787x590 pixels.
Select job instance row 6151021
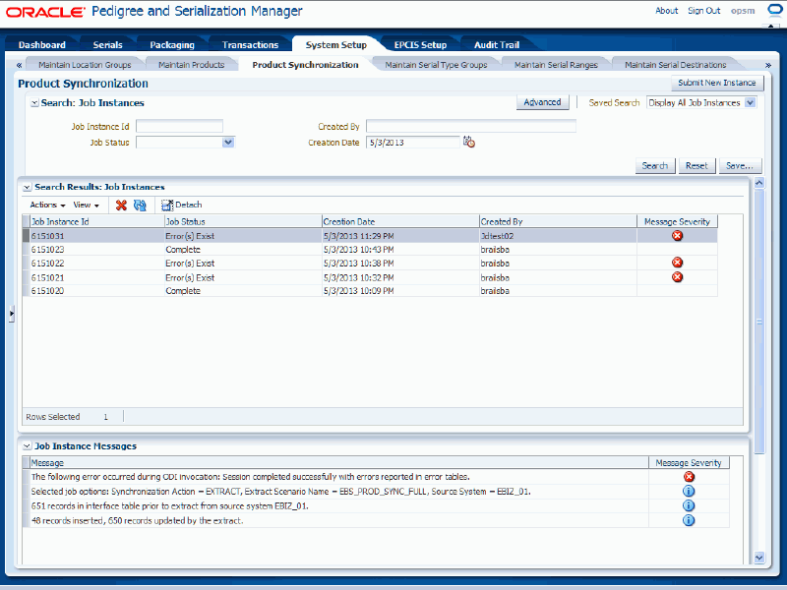point(371,277)
